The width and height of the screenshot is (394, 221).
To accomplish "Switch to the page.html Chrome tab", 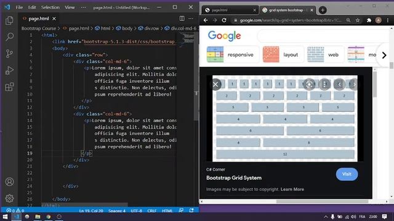I will (230, 10).
